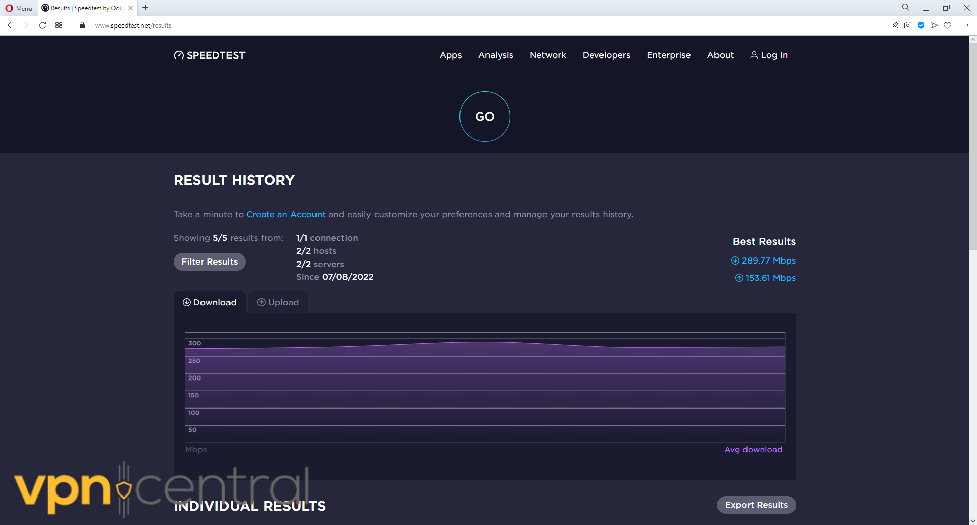The height and width of the screenshot is (525, 977).
Task: Open the Opera speed dial grid icon
Action: (59, 25)
